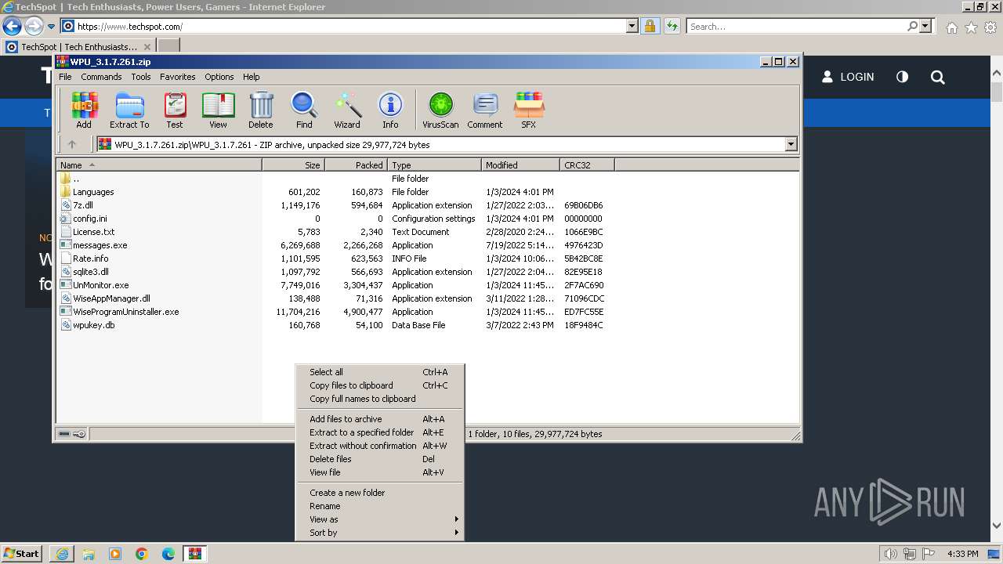Select the WiseProgramUninstaller.exe file

click(125, 312)
